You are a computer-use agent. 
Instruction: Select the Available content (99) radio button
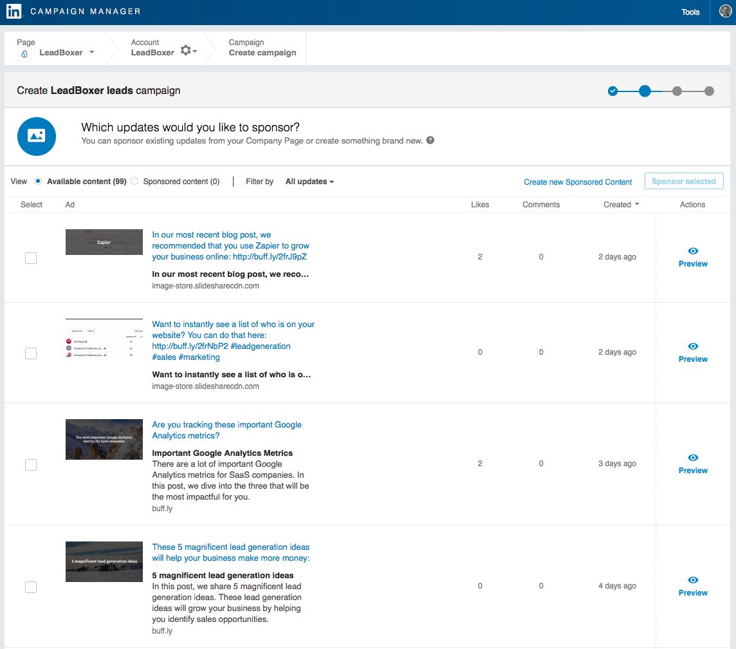[x=38, y=181]
